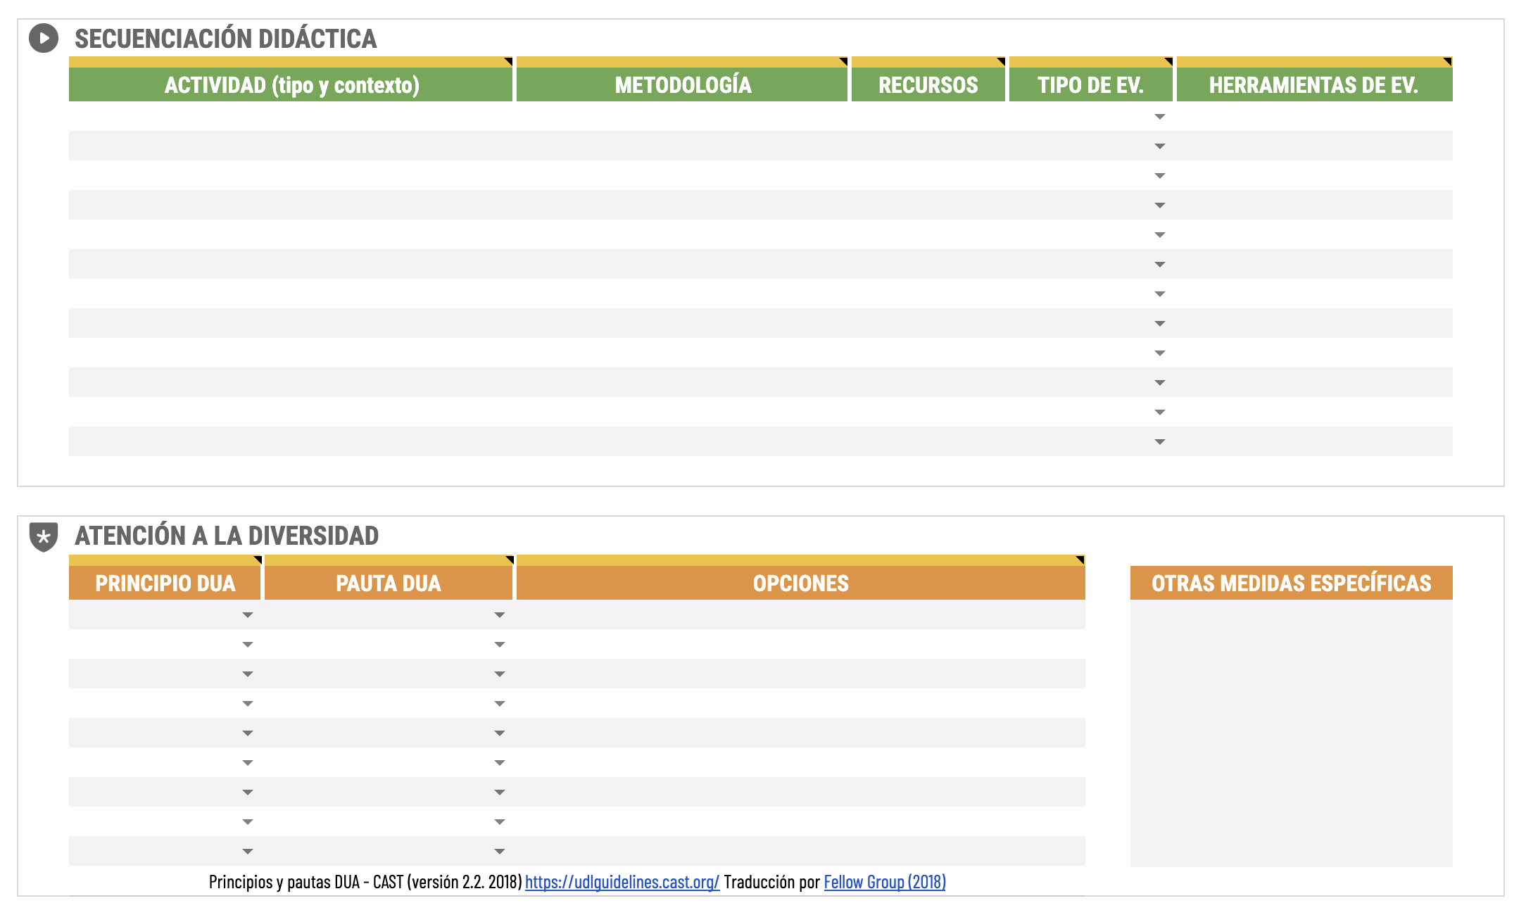Open first PAUTA DUA row dropdown
The width and height of the screenshot is (1526, 915).
pos(500,615)
